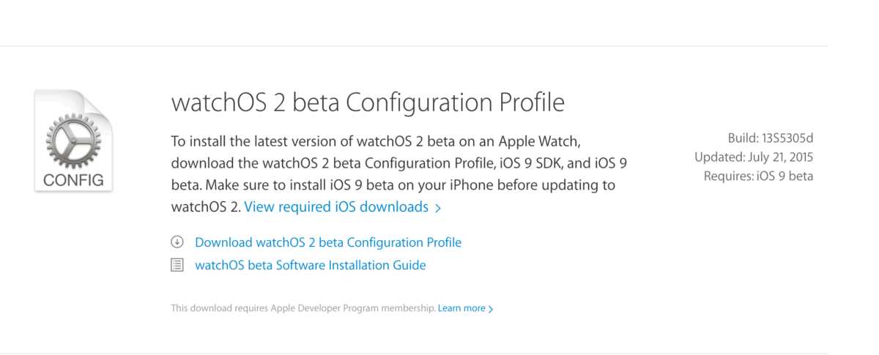
Task: Click the CONFIG file icon
Action: [x=73, y=141]
